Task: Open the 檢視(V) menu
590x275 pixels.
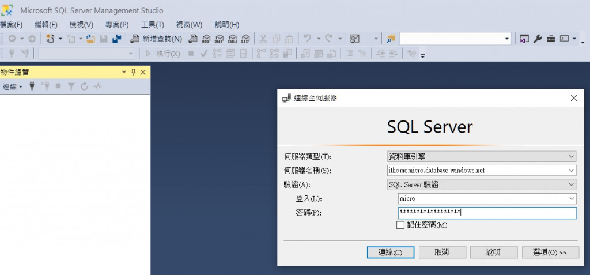Action: point(81,25)
